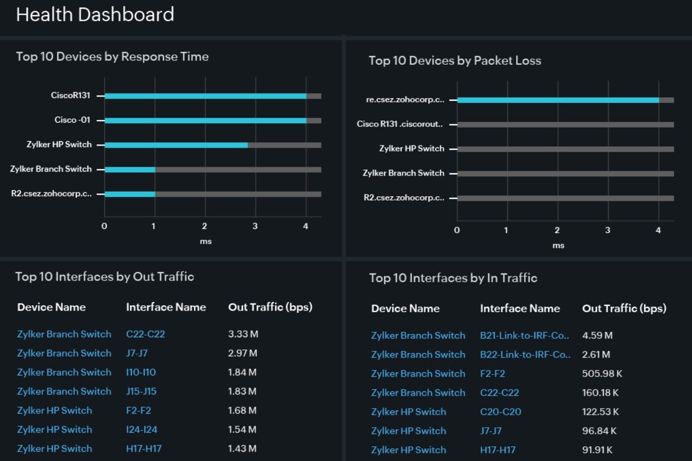This screenshot has height=461, width=692.
Task: Sort by the Out Traffic (bps) column header
Action: [x=270, y=307]
